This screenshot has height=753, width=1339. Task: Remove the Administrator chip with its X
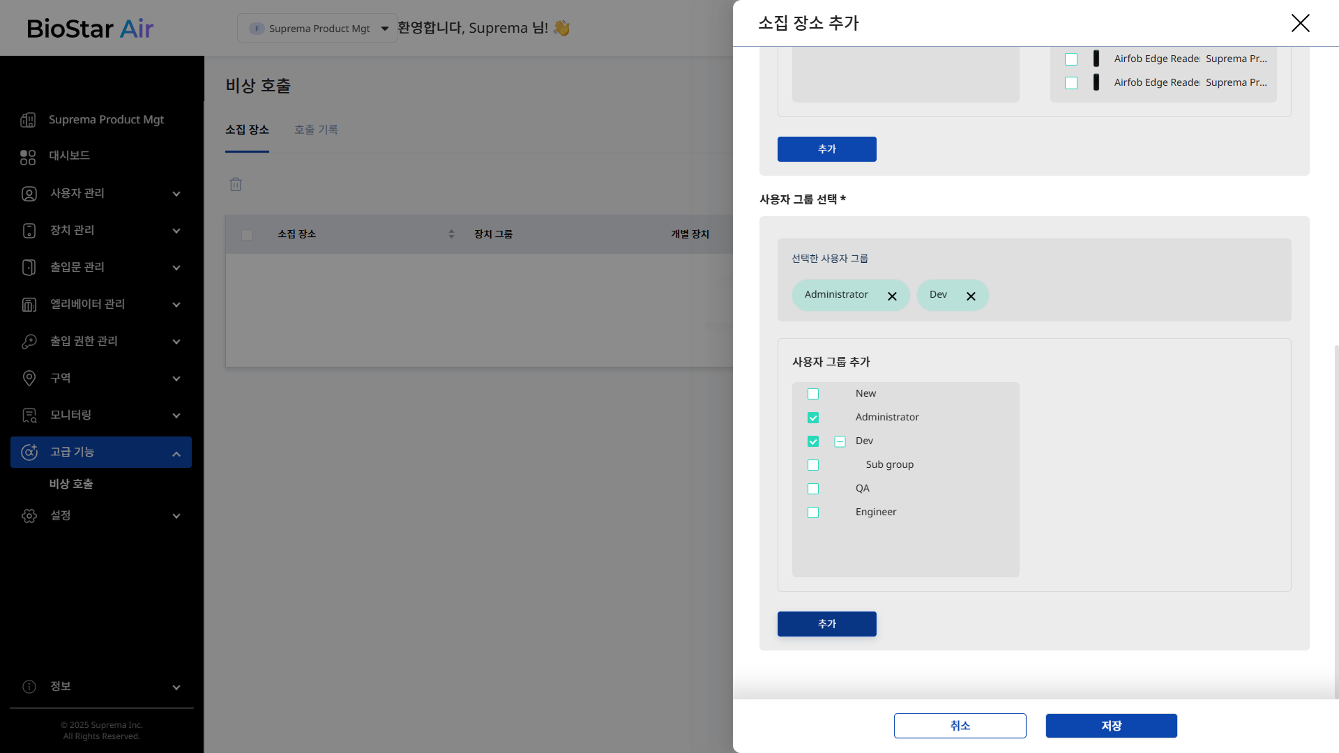pos(892,296)
